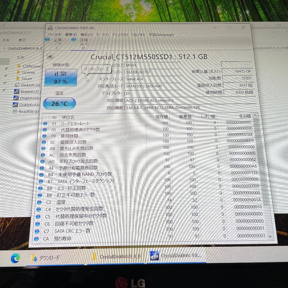This screenshot has width=288, height=288.
Task: Open the ディスク(D) menu
Action: click(x=120, y=34)
